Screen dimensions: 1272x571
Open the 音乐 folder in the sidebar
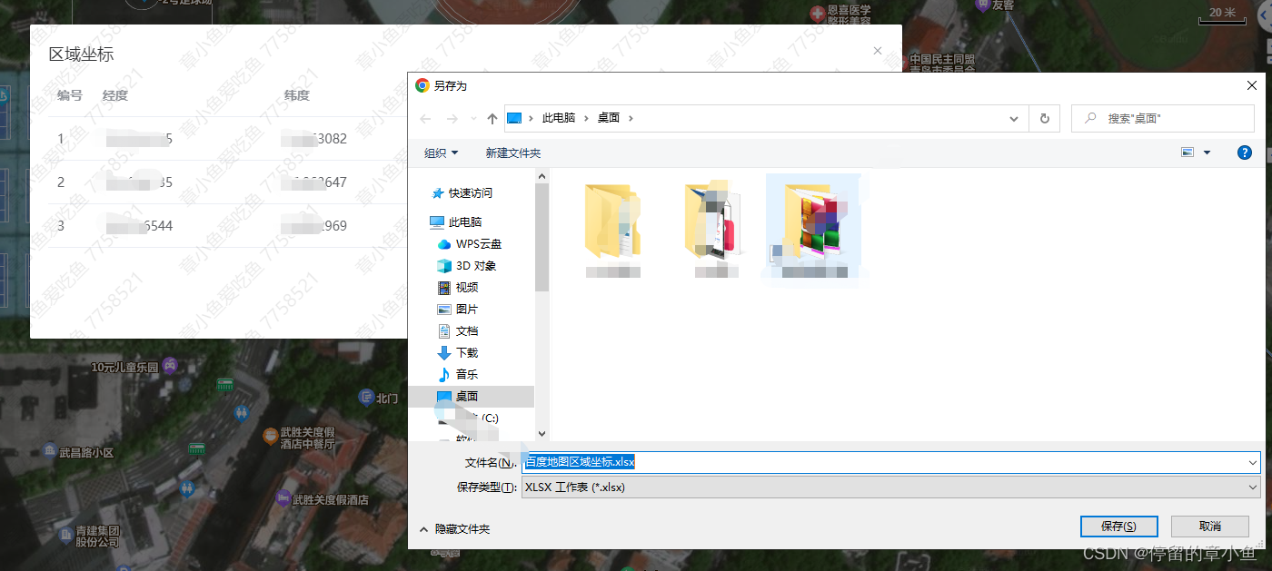[467, 374]
